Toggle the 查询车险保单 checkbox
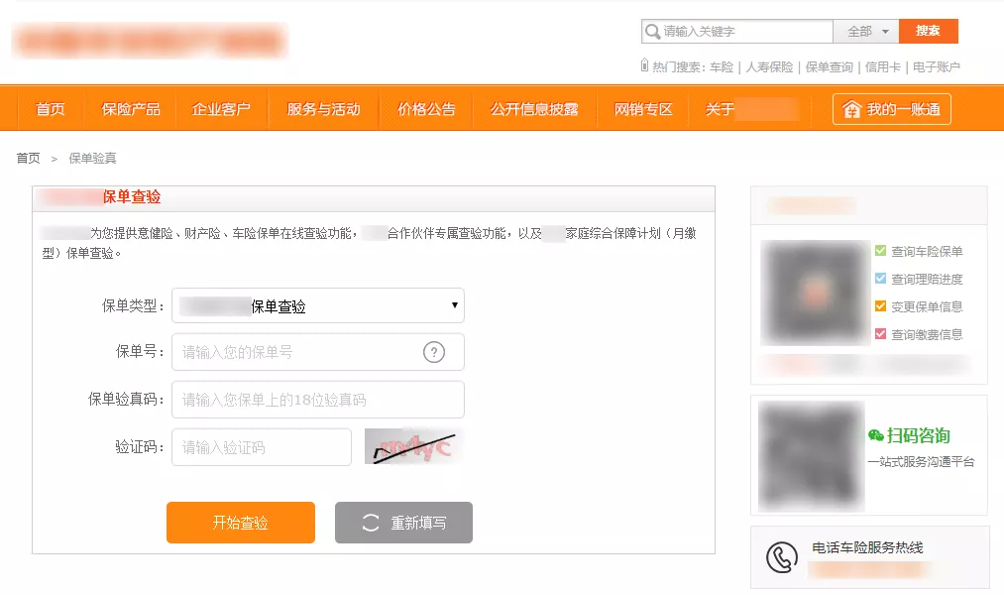Image resolution: width=1004 pixels, height=595 pixels. click(x=880, y=252)
